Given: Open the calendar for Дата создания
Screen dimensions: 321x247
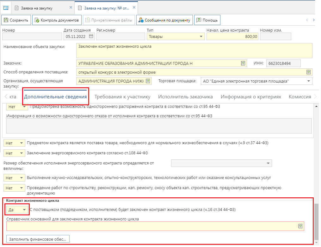Looking at the screenshot, I should tap(91, 36).
